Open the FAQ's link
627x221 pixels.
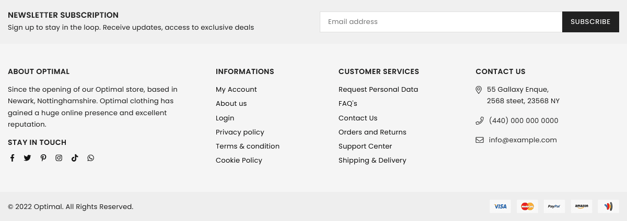click(348, 104)
